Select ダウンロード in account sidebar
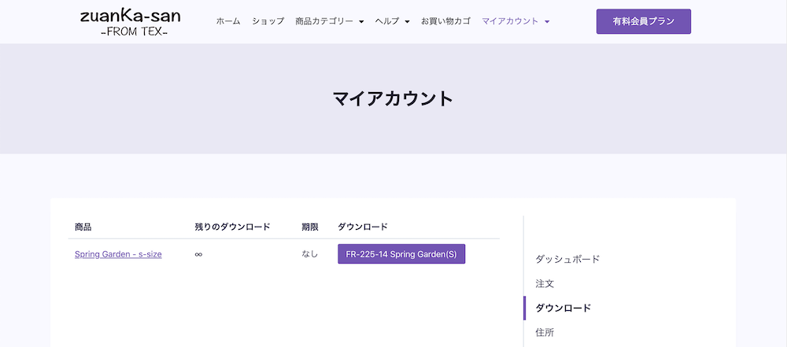Image resolution: width=787 pixels, height=347 pixels. click(x=563, y=308)
